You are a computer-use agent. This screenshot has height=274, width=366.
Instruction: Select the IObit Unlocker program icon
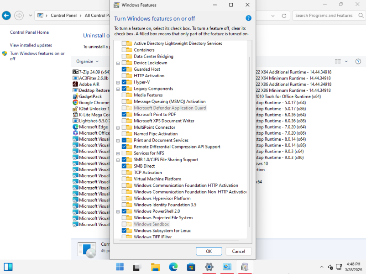click(x=75, y=109)
